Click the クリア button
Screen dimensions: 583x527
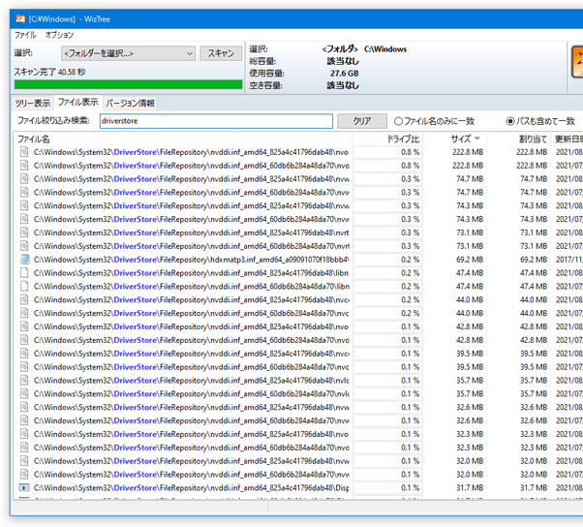point(362,121)
